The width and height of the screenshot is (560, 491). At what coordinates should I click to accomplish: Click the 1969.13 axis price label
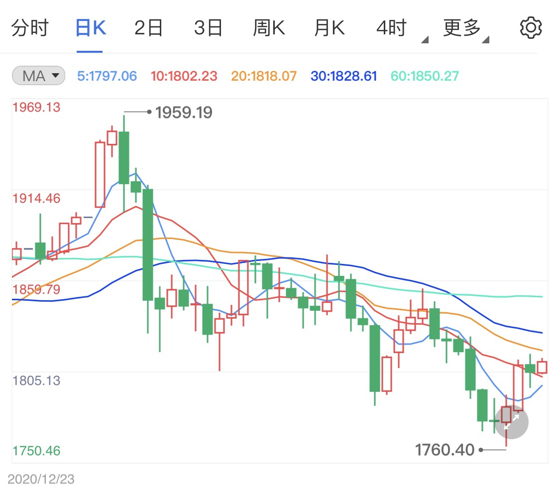coord(36,107)
